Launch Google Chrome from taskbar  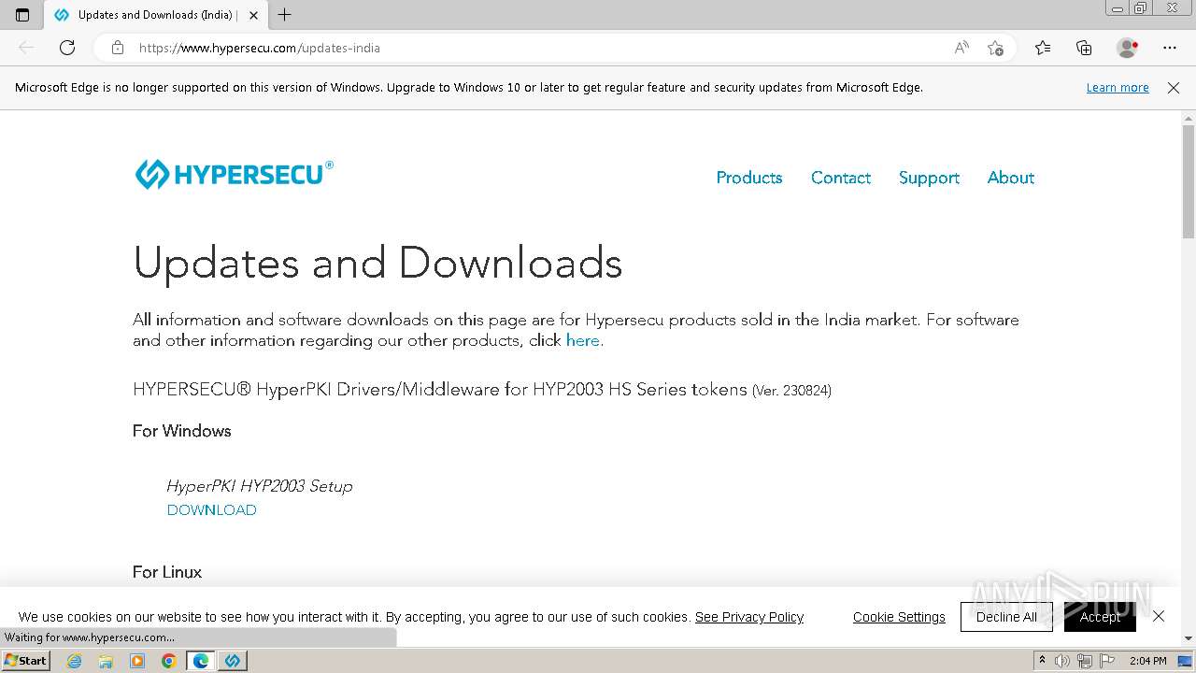(x=169, y=661)
